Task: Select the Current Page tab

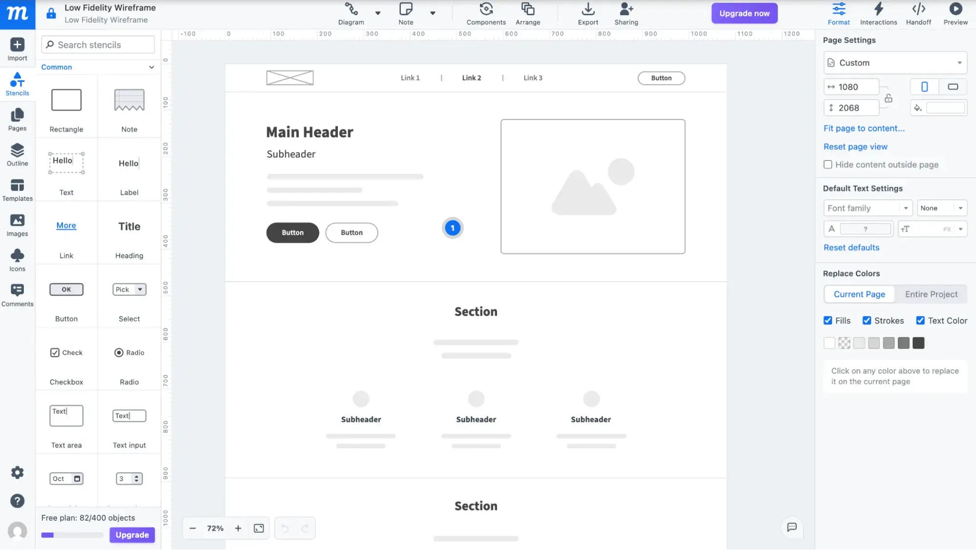Action: (x=859, y=294)
